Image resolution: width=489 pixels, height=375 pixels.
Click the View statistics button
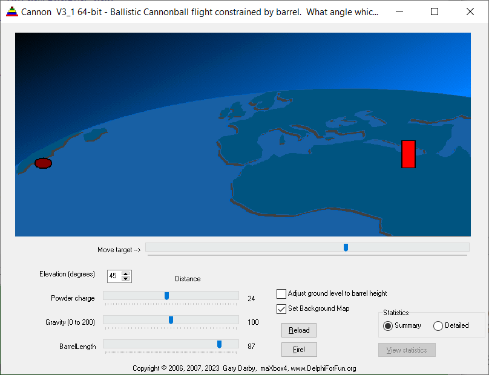pyautogui.click(x=407, y=350)
